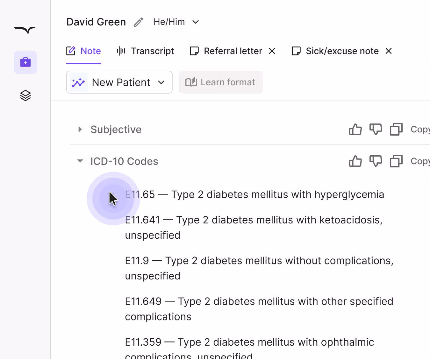Give thumbs down feedback on ICD-10 Codes

tap(376, 161)
